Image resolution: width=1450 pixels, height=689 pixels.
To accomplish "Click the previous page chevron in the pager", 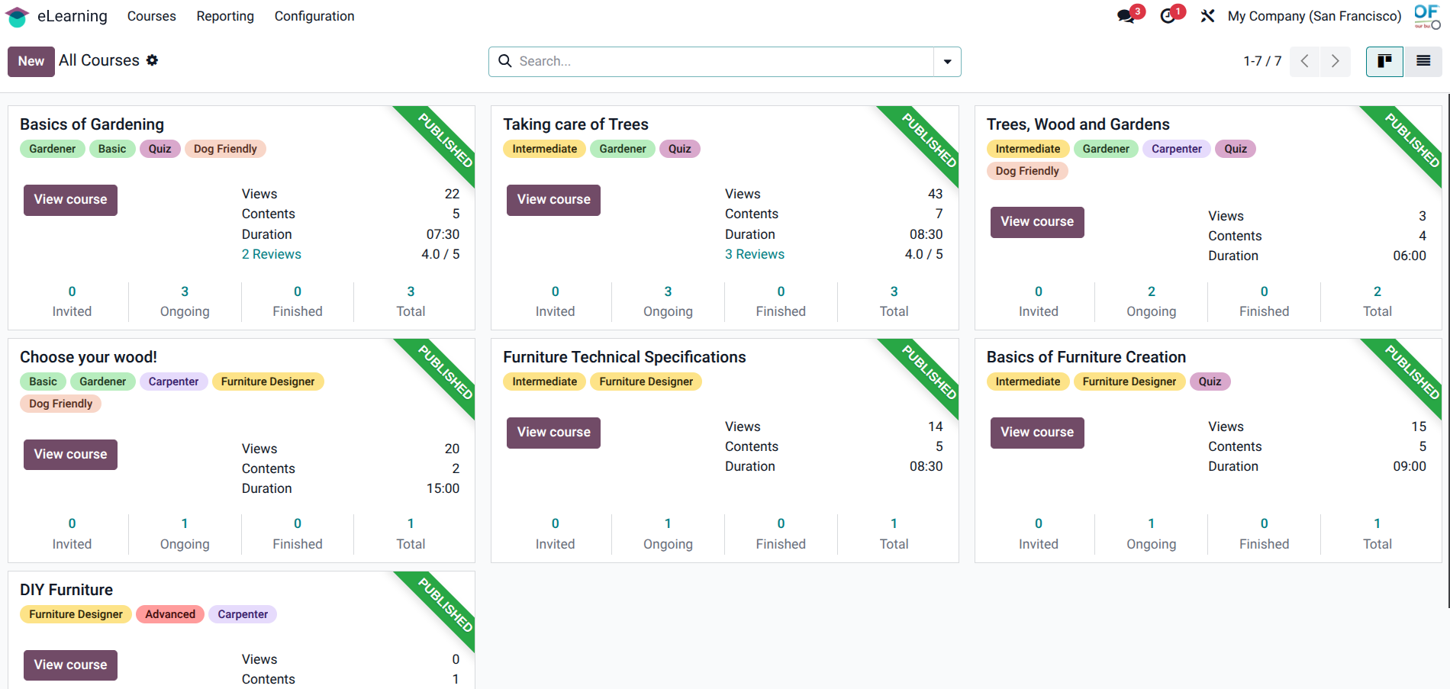I will pos(1304,61).
